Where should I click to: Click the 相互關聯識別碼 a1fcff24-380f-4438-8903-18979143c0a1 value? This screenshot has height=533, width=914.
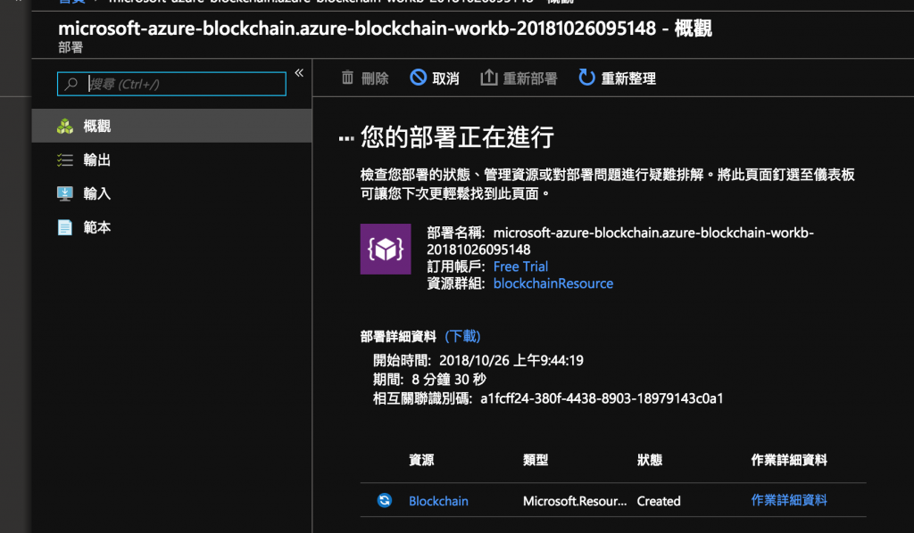point(602,398)
